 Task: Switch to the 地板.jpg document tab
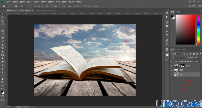(44, 10)
